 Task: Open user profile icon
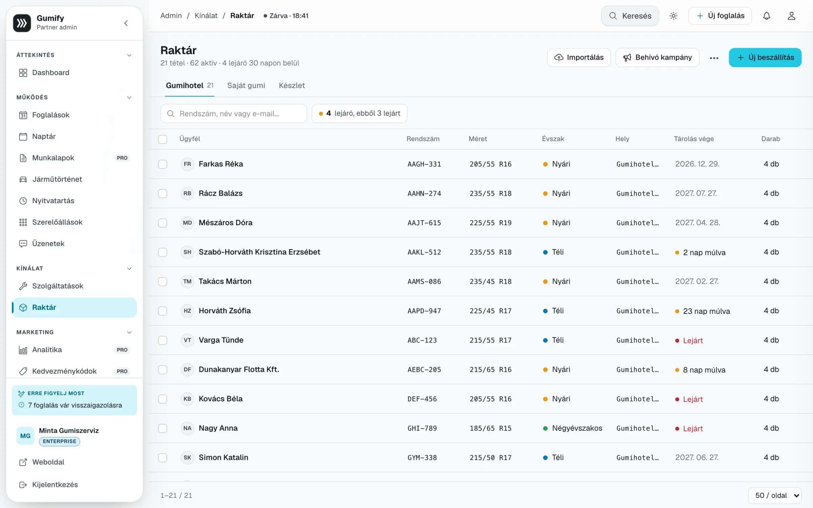(791, 16)
